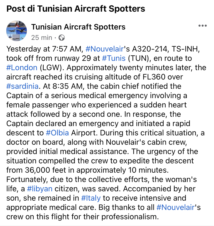This screenshot has height=226, width=214.
Task: Click the public audience globe icon
Action: (62, 38)
